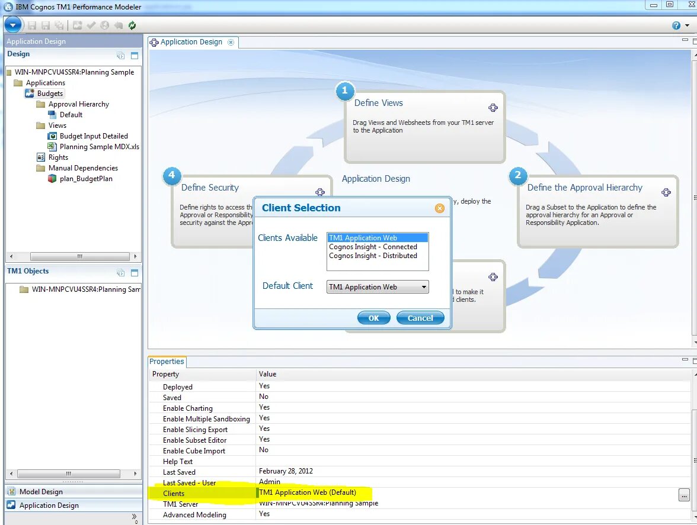Open the Default Client dropdown
The height and width of the screenshot is (525, 697).
(x=378, y=286)
